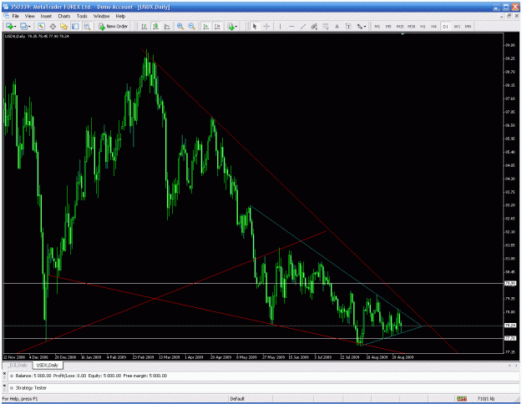Select the standard Cursor tool
The image size is (522, 404).
(255, 26)
